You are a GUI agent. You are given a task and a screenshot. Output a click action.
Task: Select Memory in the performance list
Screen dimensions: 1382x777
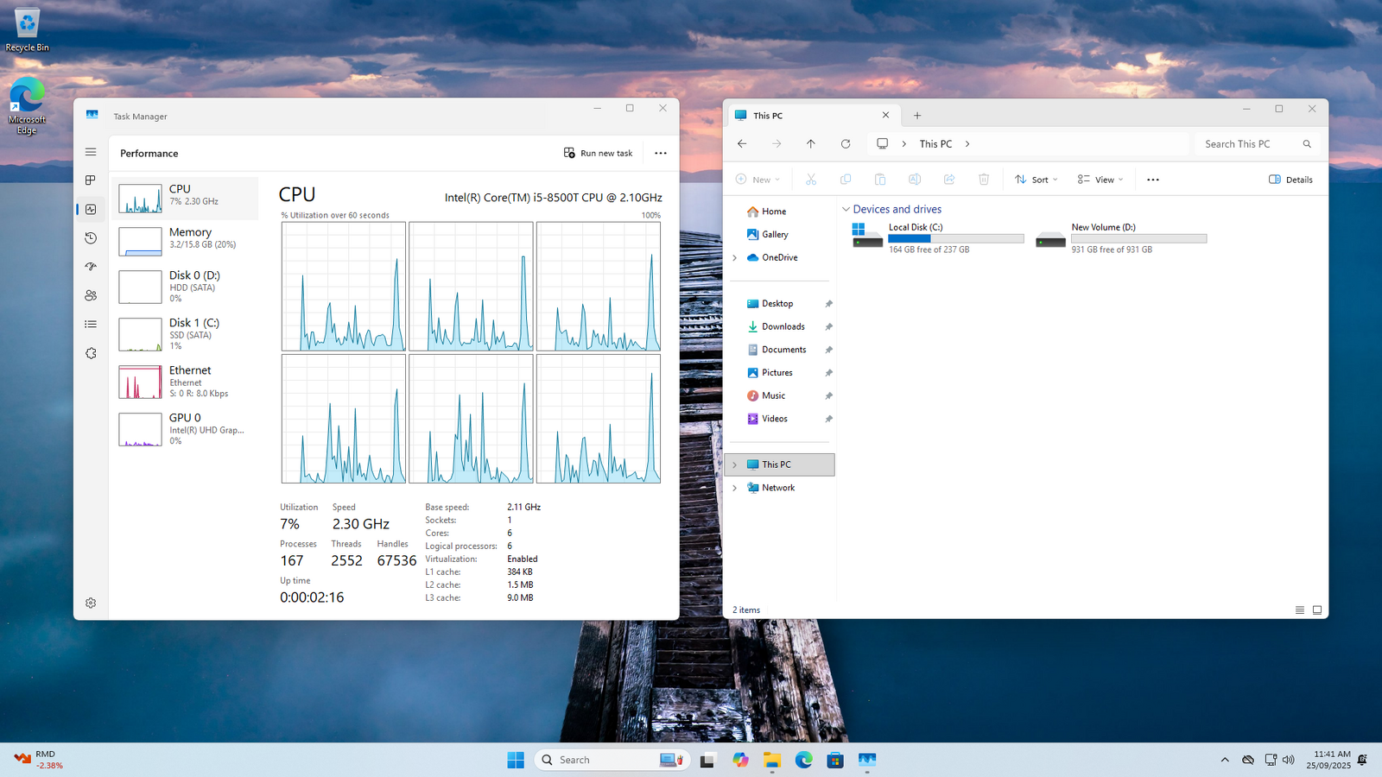[186, 241]
